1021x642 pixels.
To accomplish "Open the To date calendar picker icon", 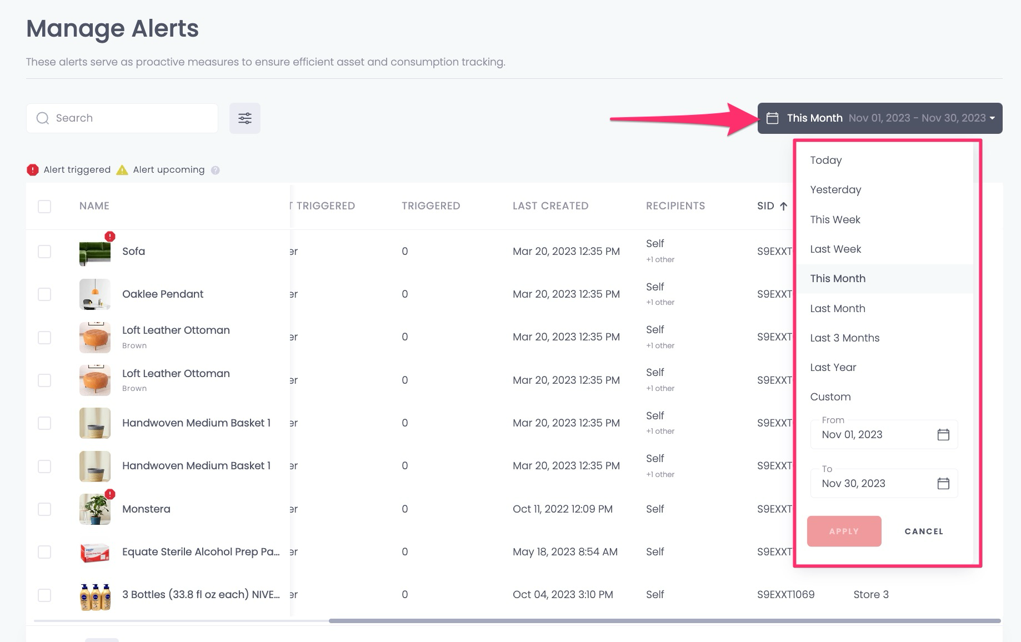I will pyautogui.click(x=943, y=483).
